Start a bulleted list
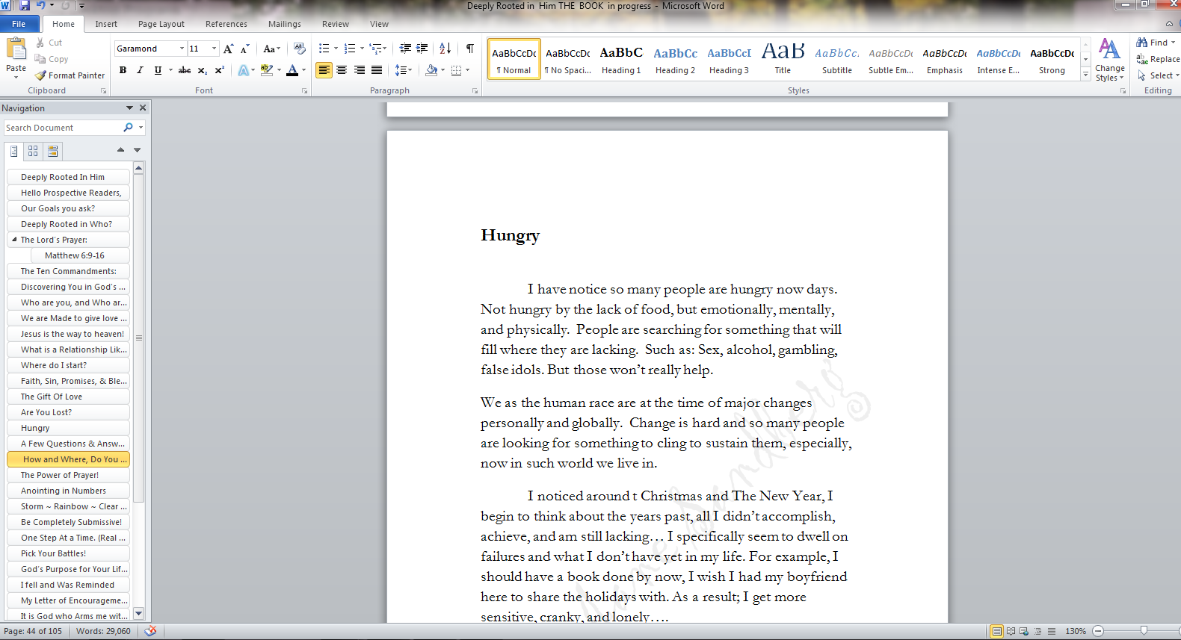This screenshot has width=1181, height=640. [x=324, y=49]
